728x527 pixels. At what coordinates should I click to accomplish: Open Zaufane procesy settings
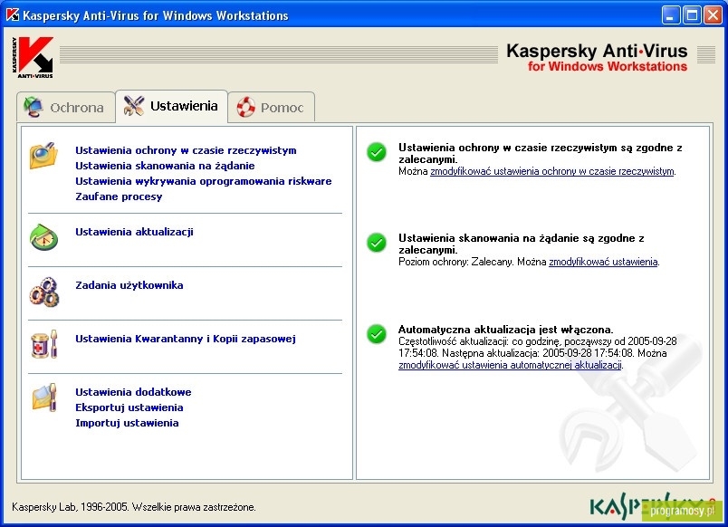(119, 196)
